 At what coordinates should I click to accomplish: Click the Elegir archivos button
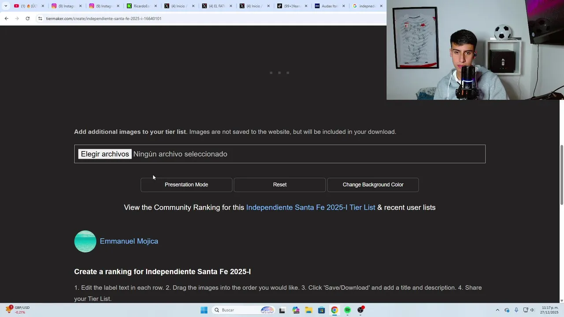point(105,154)
